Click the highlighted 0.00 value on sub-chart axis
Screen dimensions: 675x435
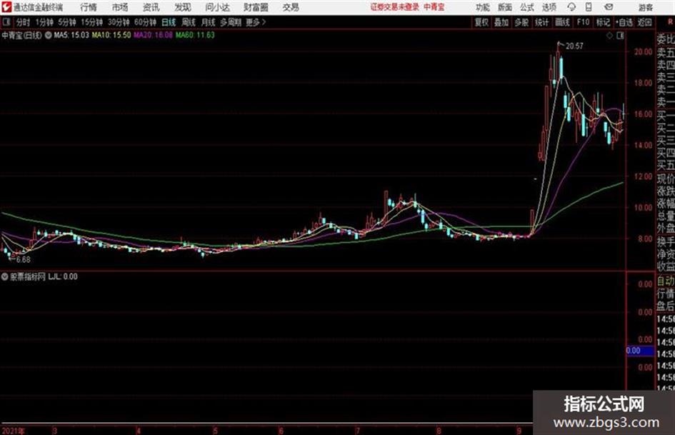tap(640, 351)
